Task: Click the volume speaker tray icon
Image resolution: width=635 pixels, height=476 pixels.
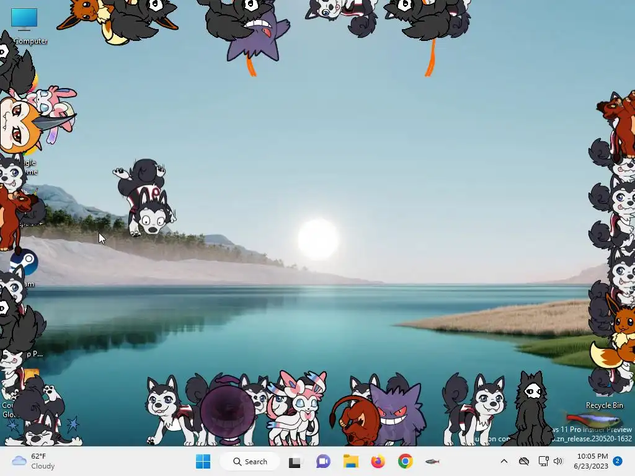Action: click(559, 461)
